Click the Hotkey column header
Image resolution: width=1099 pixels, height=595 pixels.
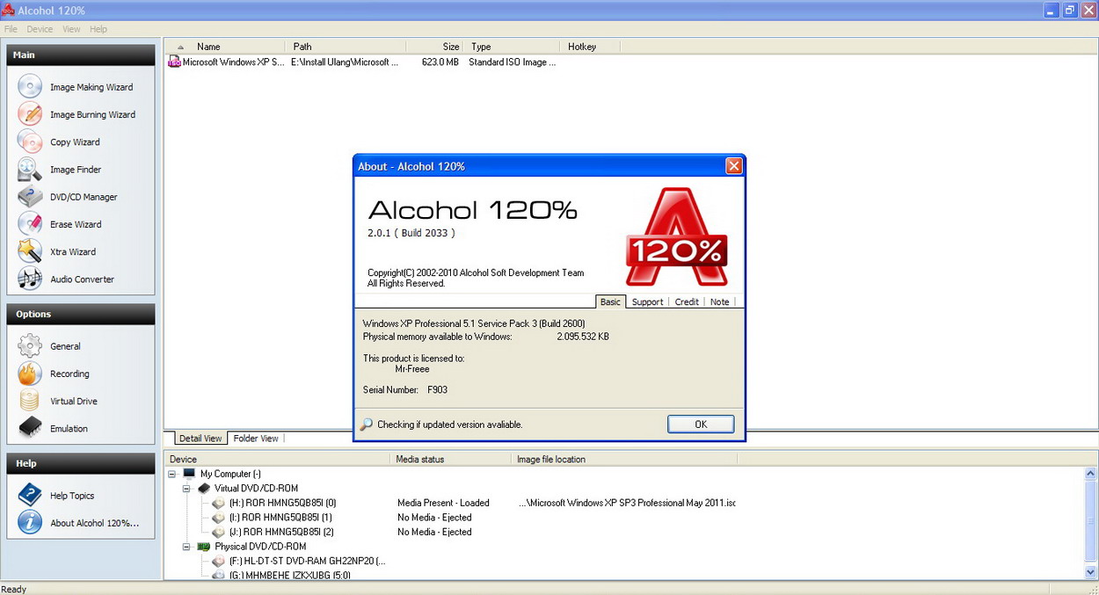(590, 47)
